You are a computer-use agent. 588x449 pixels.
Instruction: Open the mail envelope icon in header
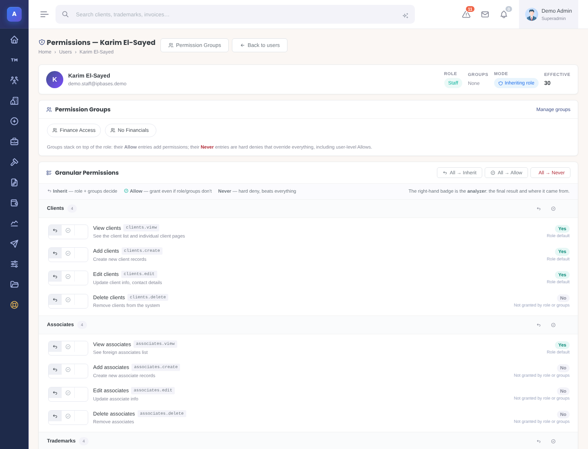[x=485, y=14]
